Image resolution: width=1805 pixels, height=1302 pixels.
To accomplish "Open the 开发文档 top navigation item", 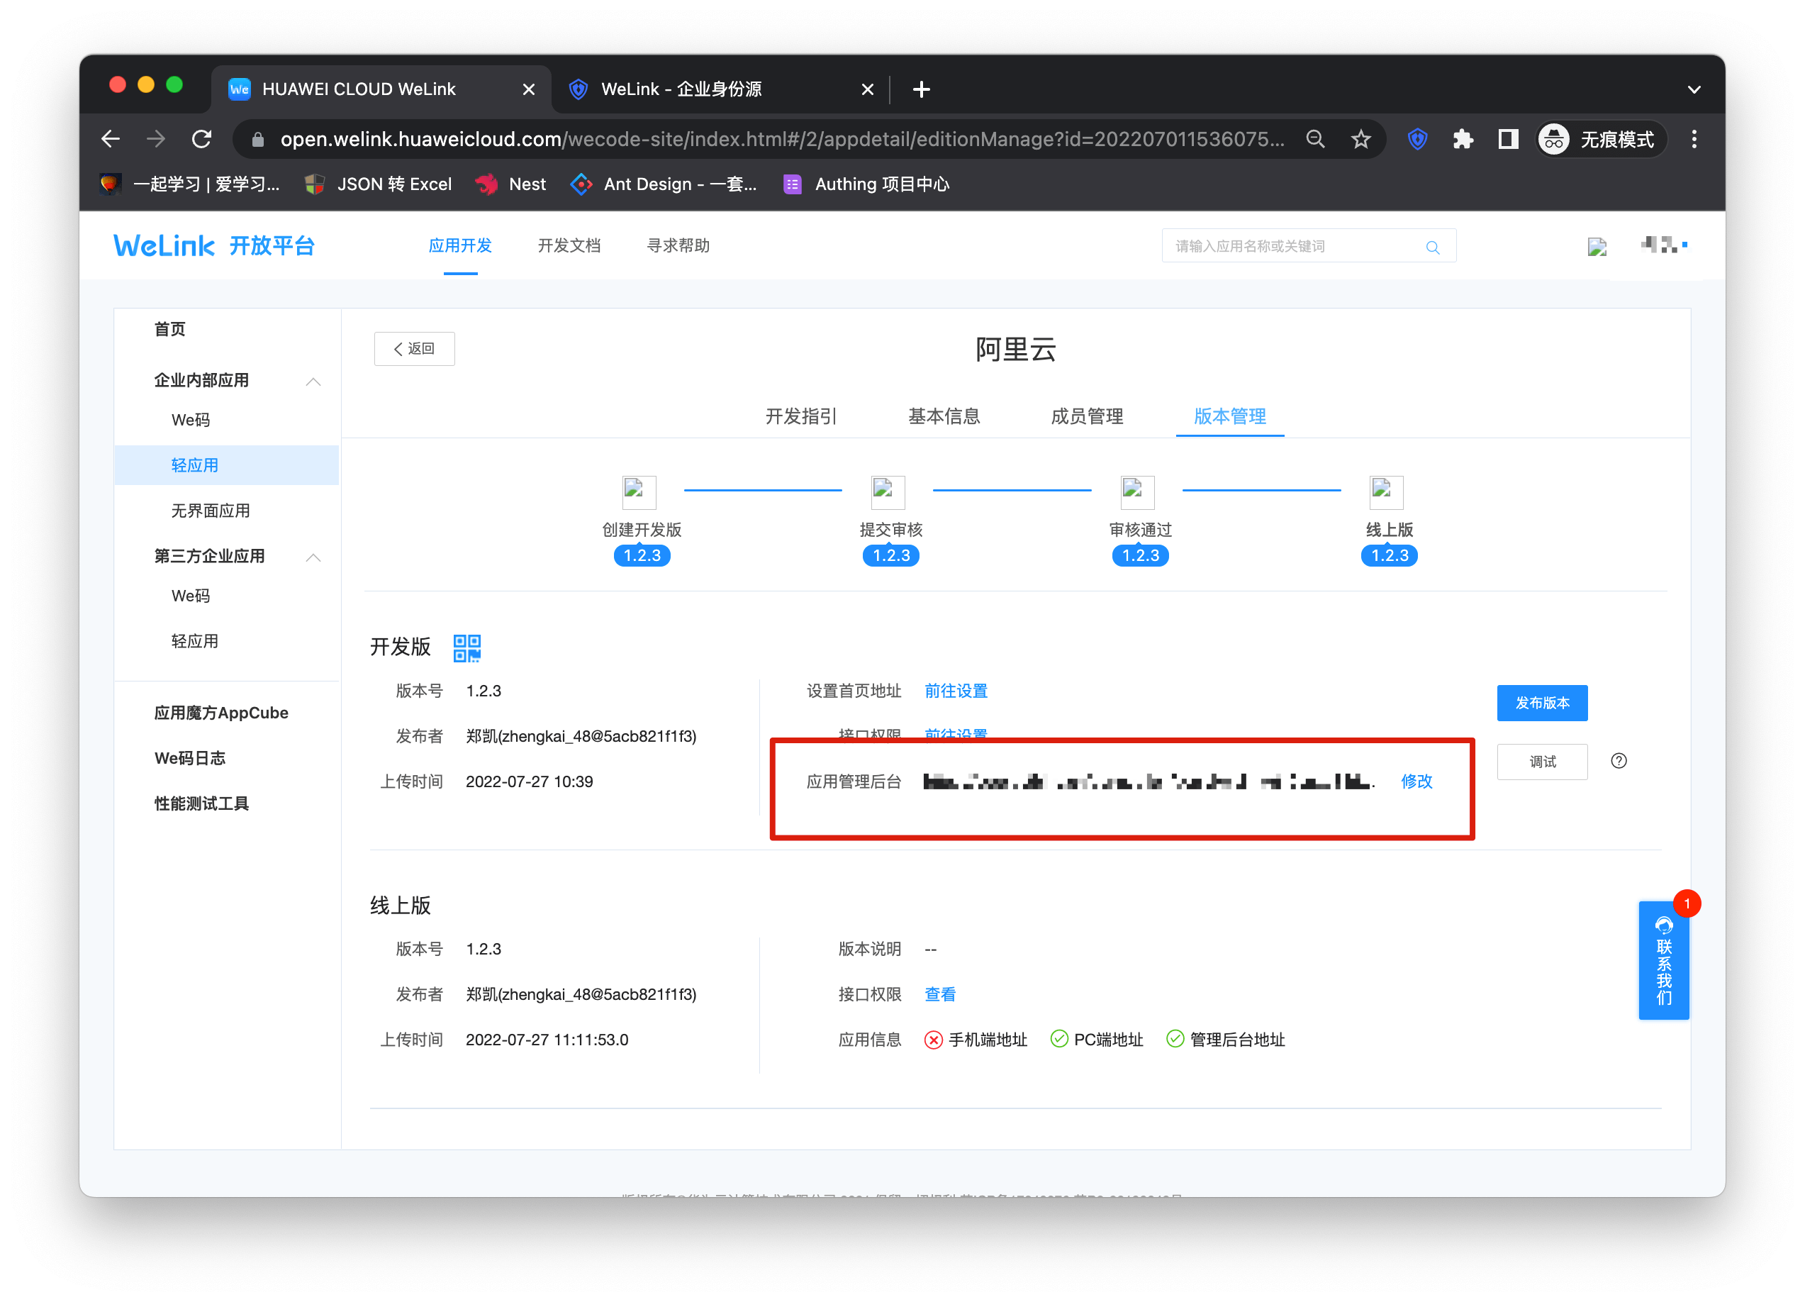I will [569, 246].
